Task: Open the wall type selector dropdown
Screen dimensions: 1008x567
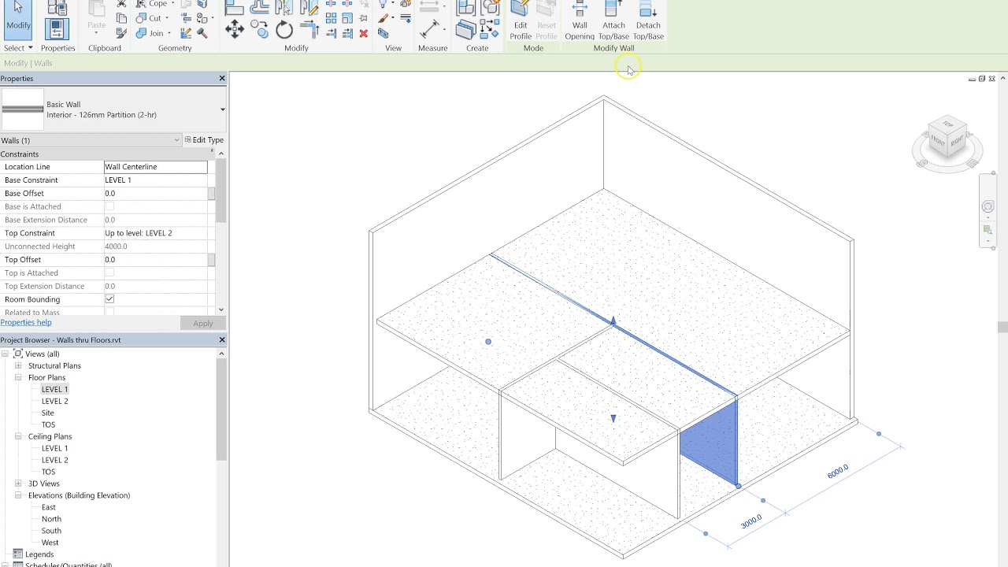Action: (222, 109)
